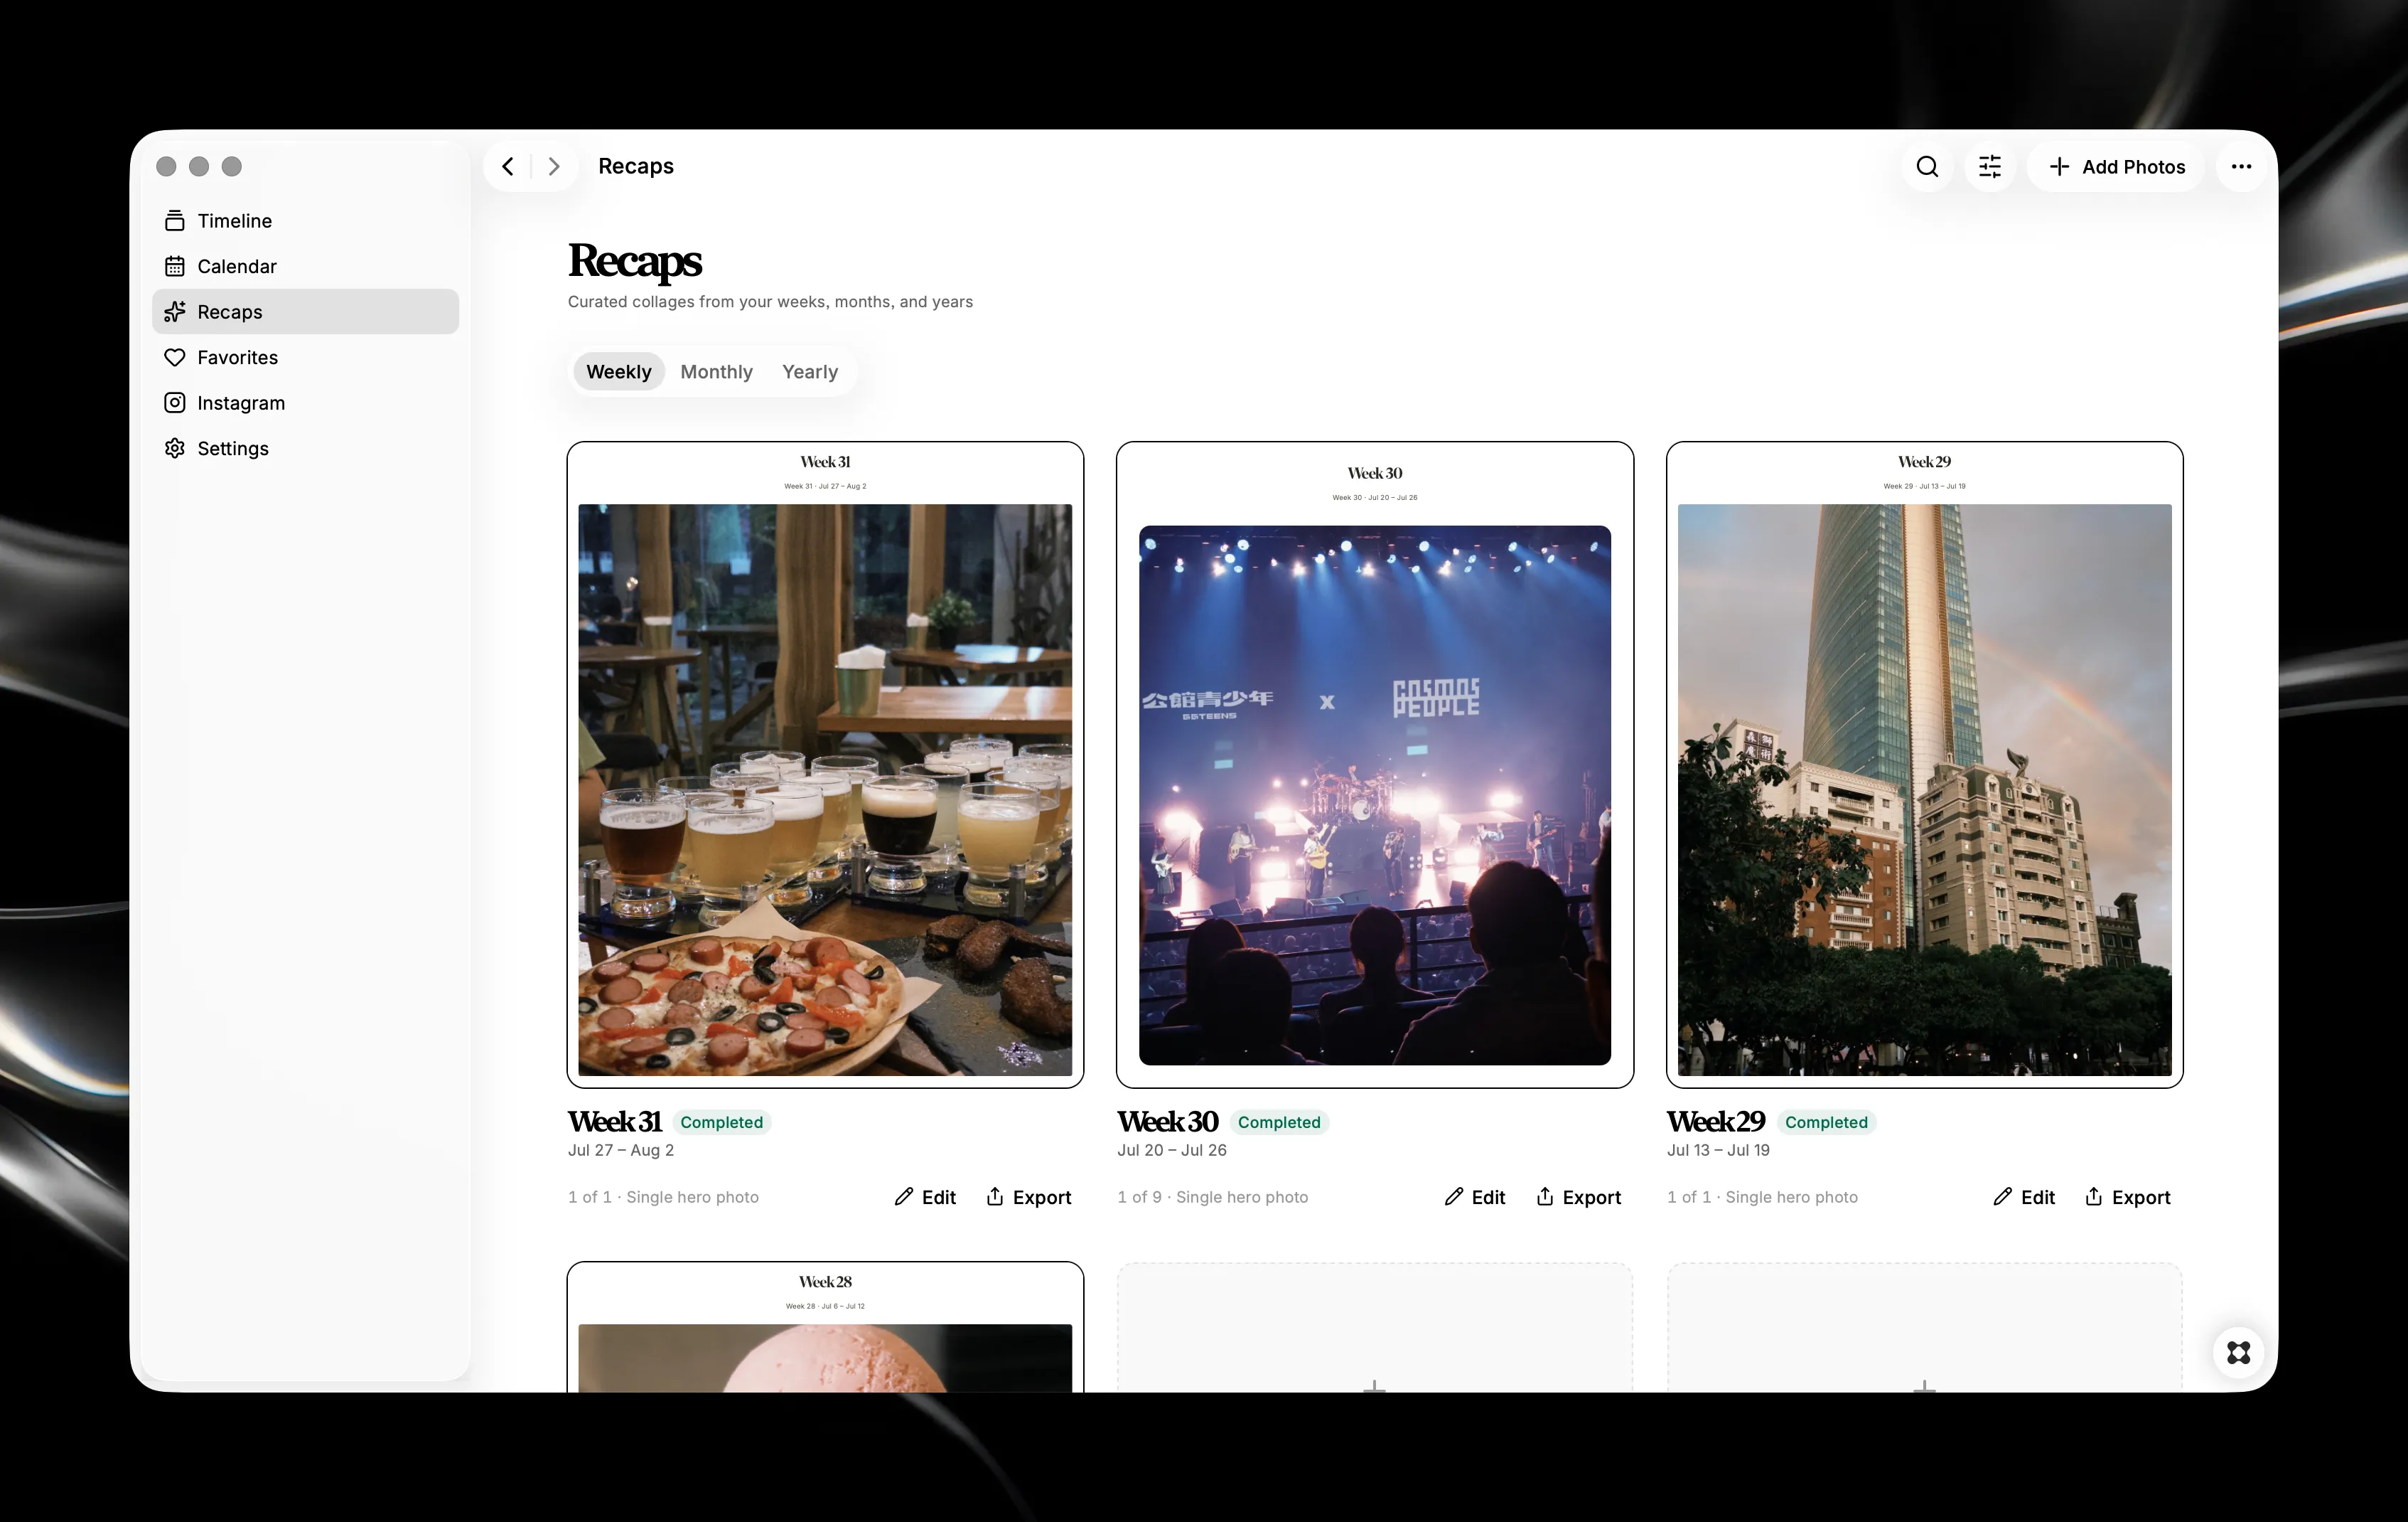The image size is (2408, 1522).
Task: Edit the Week 29 recap
Action: click(x=2024, y=1197)
